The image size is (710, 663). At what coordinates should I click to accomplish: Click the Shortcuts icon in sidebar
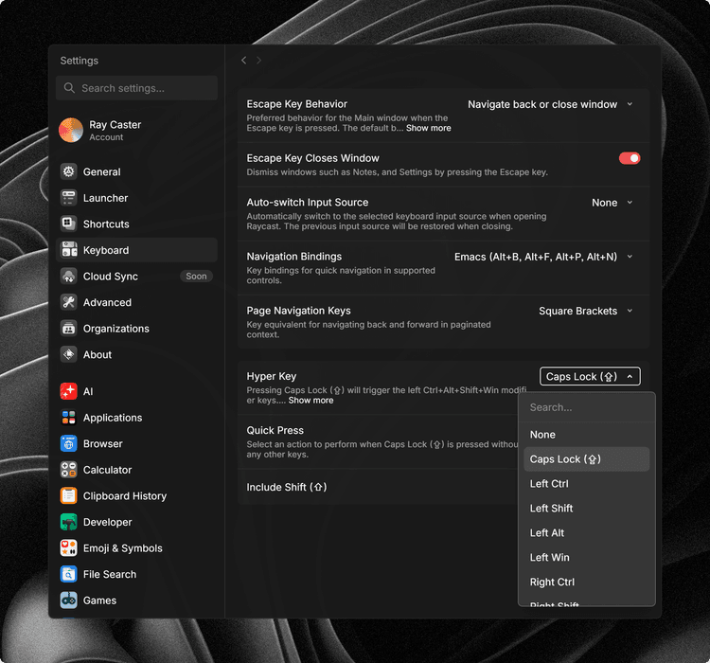coord(69,224)
